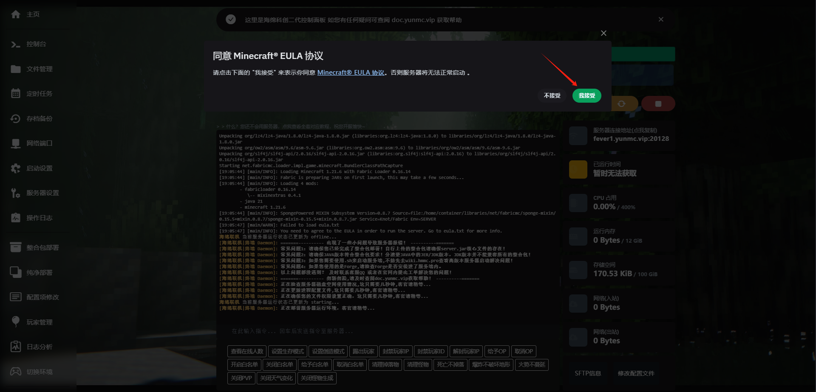Open the 存档备份 backup icon
Viewport: 816px width, 392px height.
coord(16,118)
